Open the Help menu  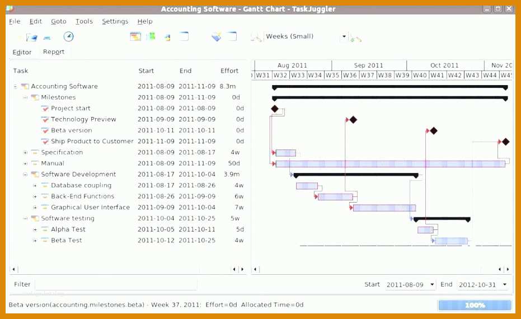145,21
